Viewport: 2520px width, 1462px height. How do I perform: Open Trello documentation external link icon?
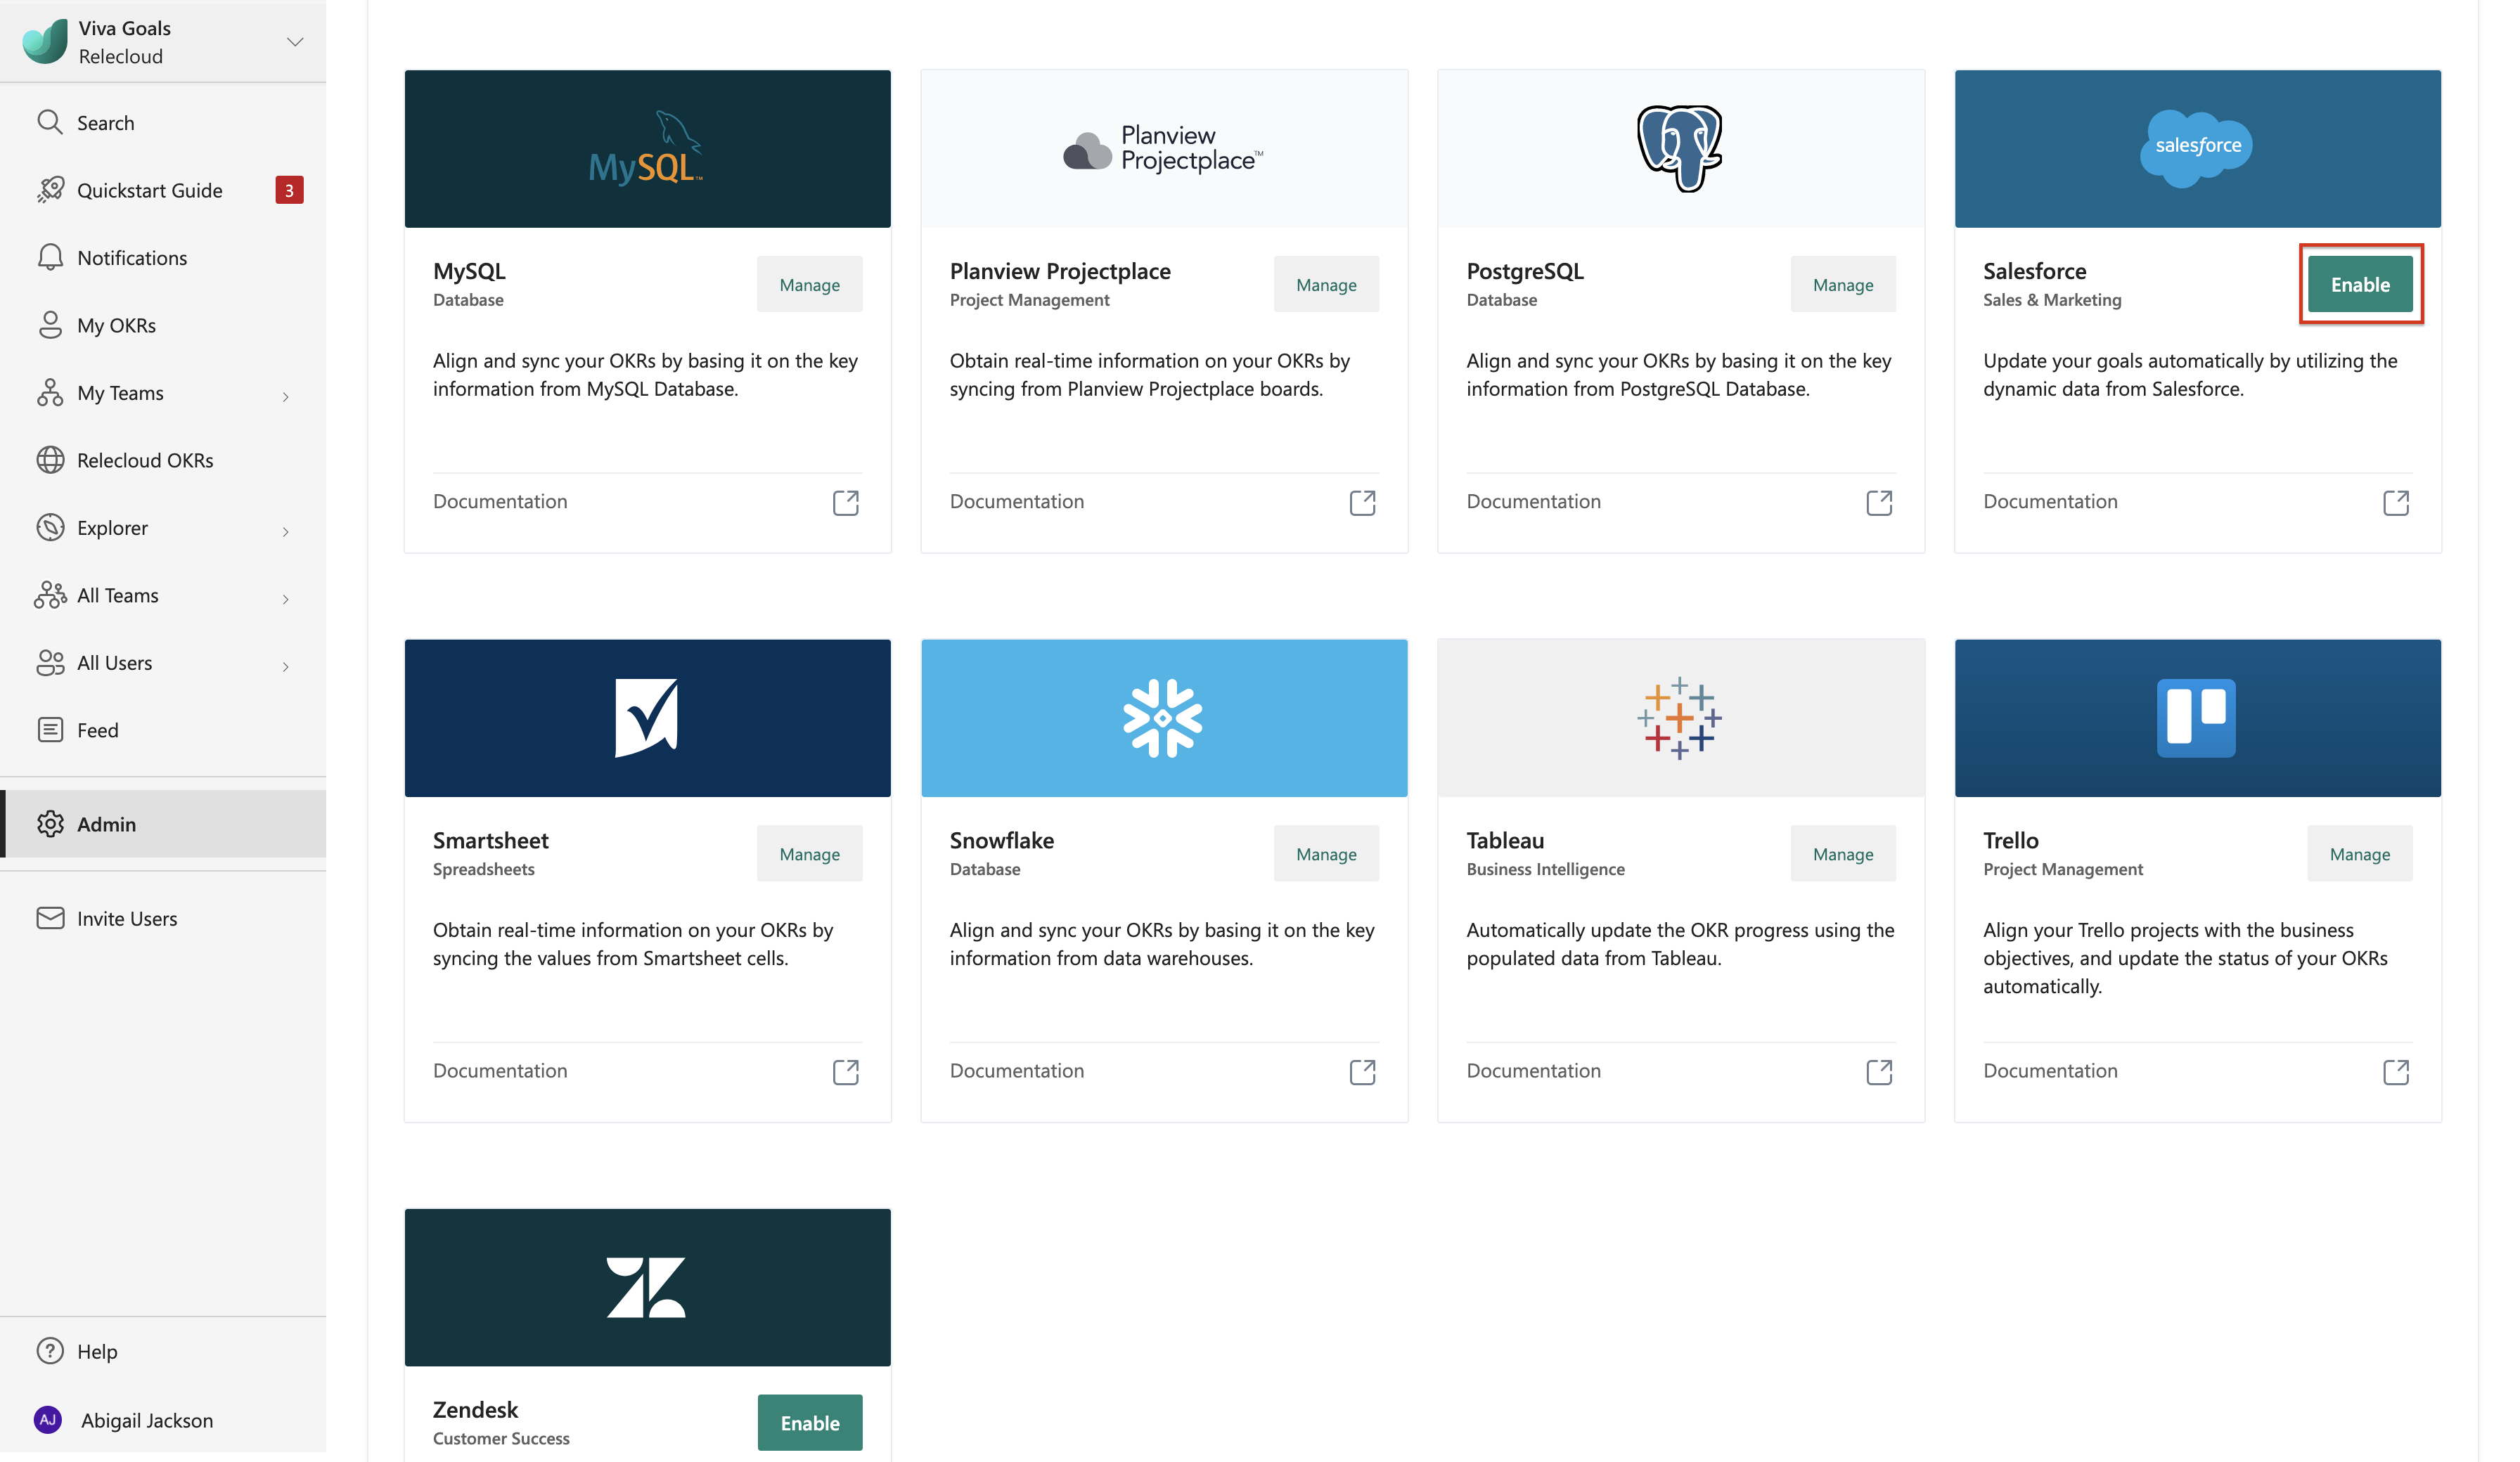click(x=2396, y=1072)
